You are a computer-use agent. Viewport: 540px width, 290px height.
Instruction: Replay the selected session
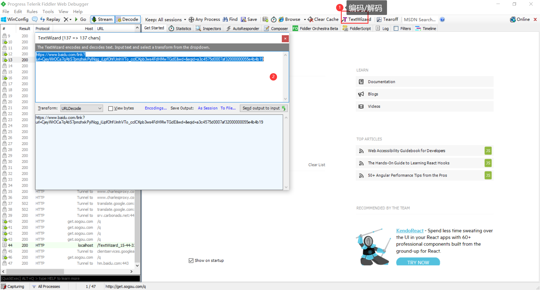50,19
